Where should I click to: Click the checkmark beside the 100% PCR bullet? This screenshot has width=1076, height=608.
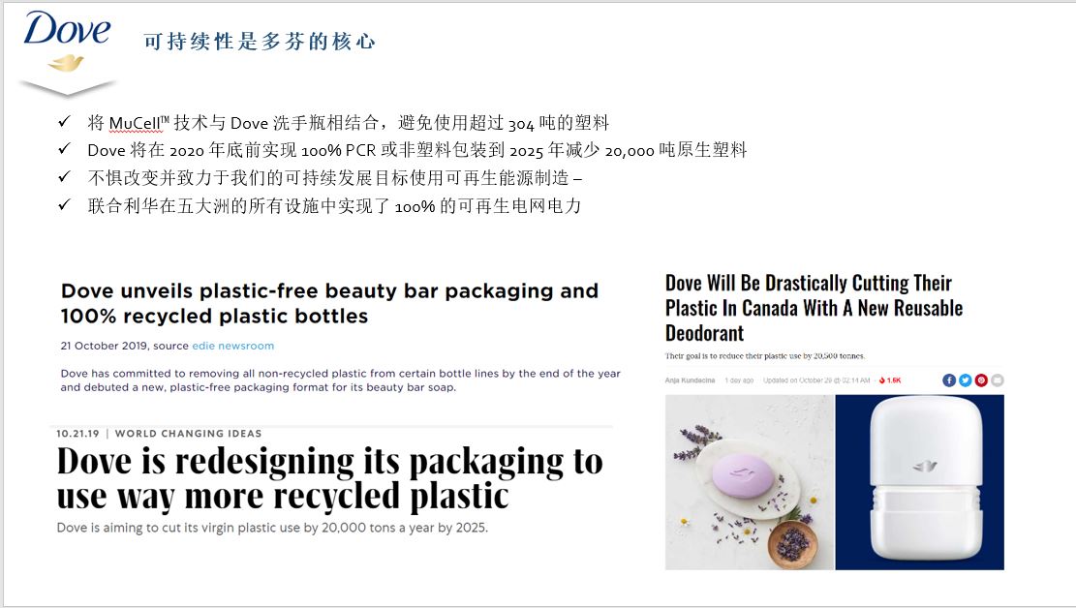coord(65,149)
